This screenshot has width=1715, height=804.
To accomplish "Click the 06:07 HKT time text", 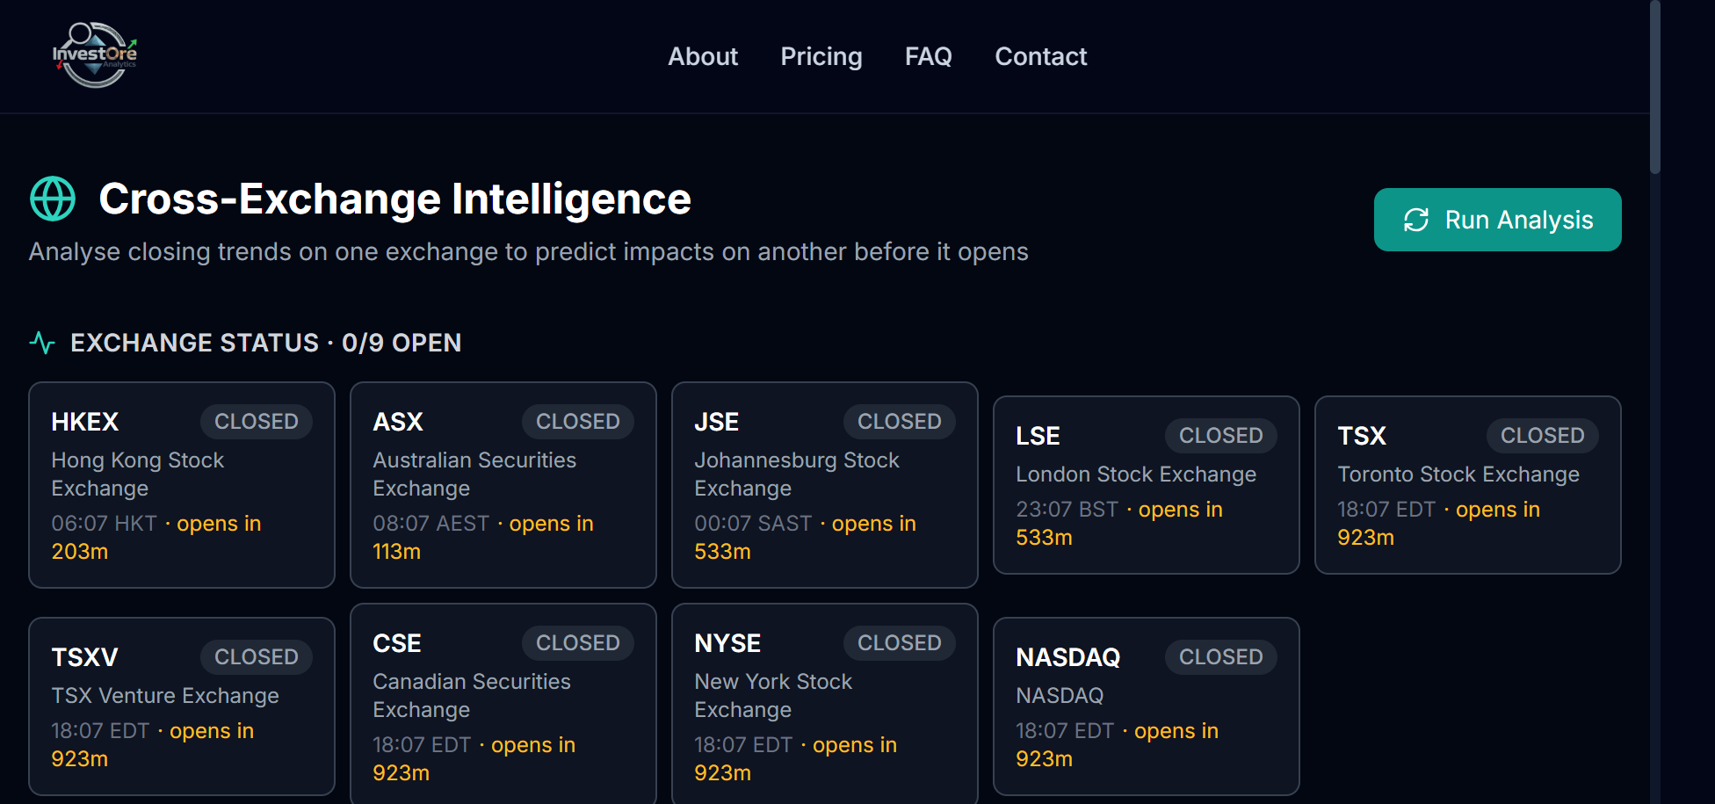I will click(x=104, y=524).
